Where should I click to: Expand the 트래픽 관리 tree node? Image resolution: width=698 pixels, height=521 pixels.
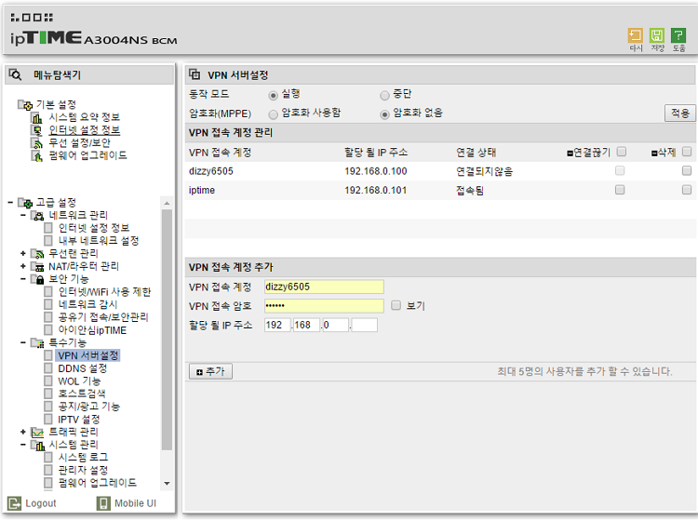[x=22, y=432]
